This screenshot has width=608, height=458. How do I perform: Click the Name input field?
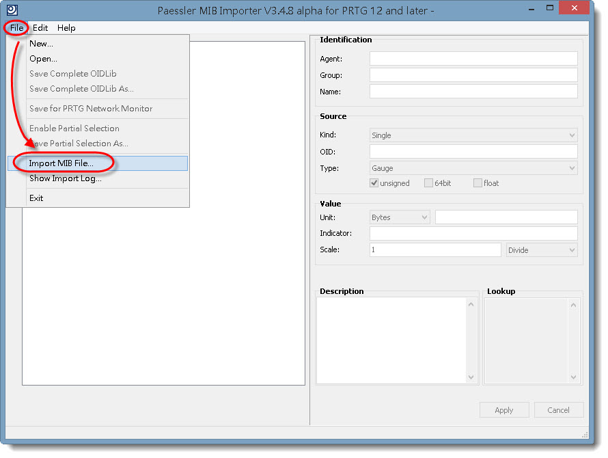[x=473, y=92]
